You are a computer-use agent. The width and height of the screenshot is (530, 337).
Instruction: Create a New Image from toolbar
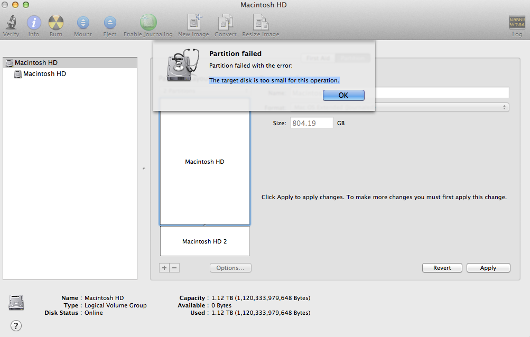194,22
